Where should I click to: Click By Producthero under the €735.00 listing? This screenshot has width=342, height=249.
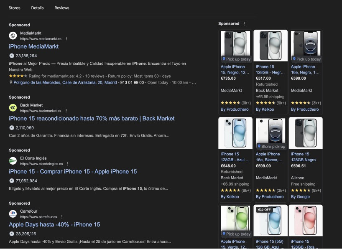tap(235, 109)
